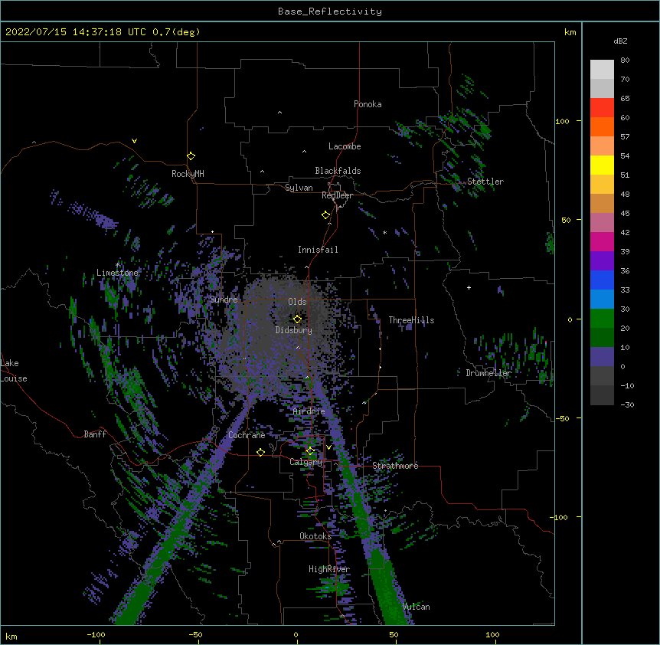Click the yellow diamond marker above Calgary label
660x645 pixels.
(310, 451)
